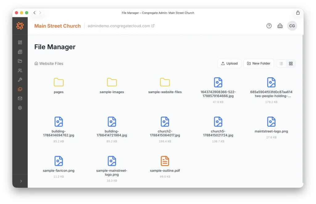
Task: Select the sample-outline.pdf document
Action: [x=165, y=167]
